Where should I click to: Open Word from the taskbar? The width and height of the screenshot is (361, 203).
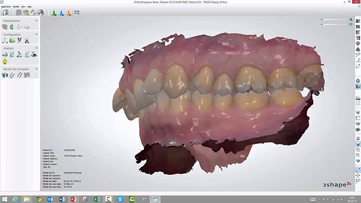(61, 199)
